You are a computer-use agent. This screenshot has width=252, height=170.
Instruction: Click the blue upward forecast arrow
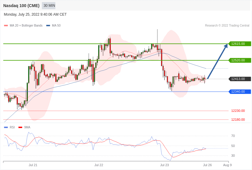[218, 61]
